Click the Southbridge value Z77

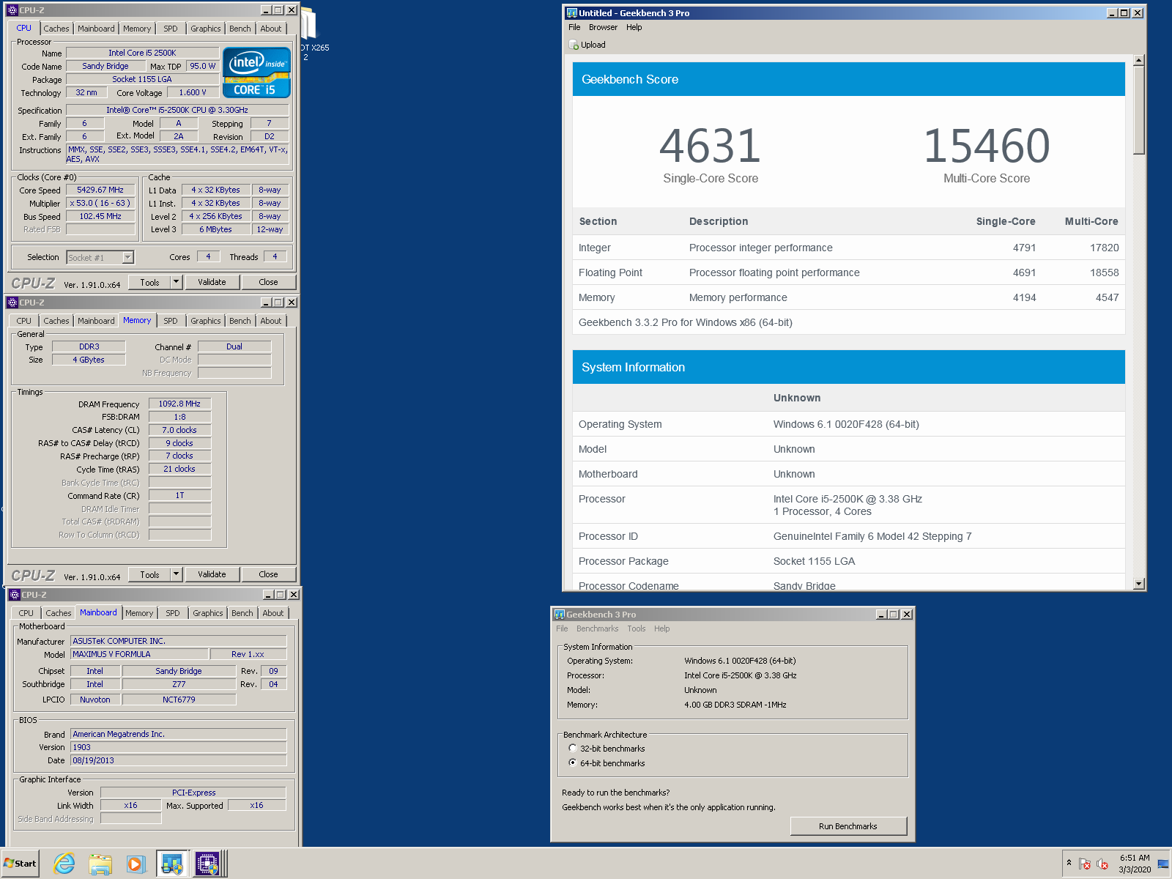(x=179, y=684)
